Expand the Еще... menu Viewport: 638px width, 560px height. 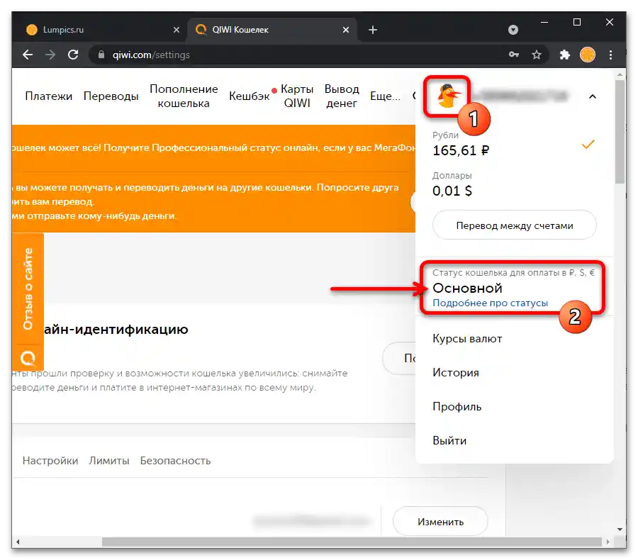click(x=385, y=96)
